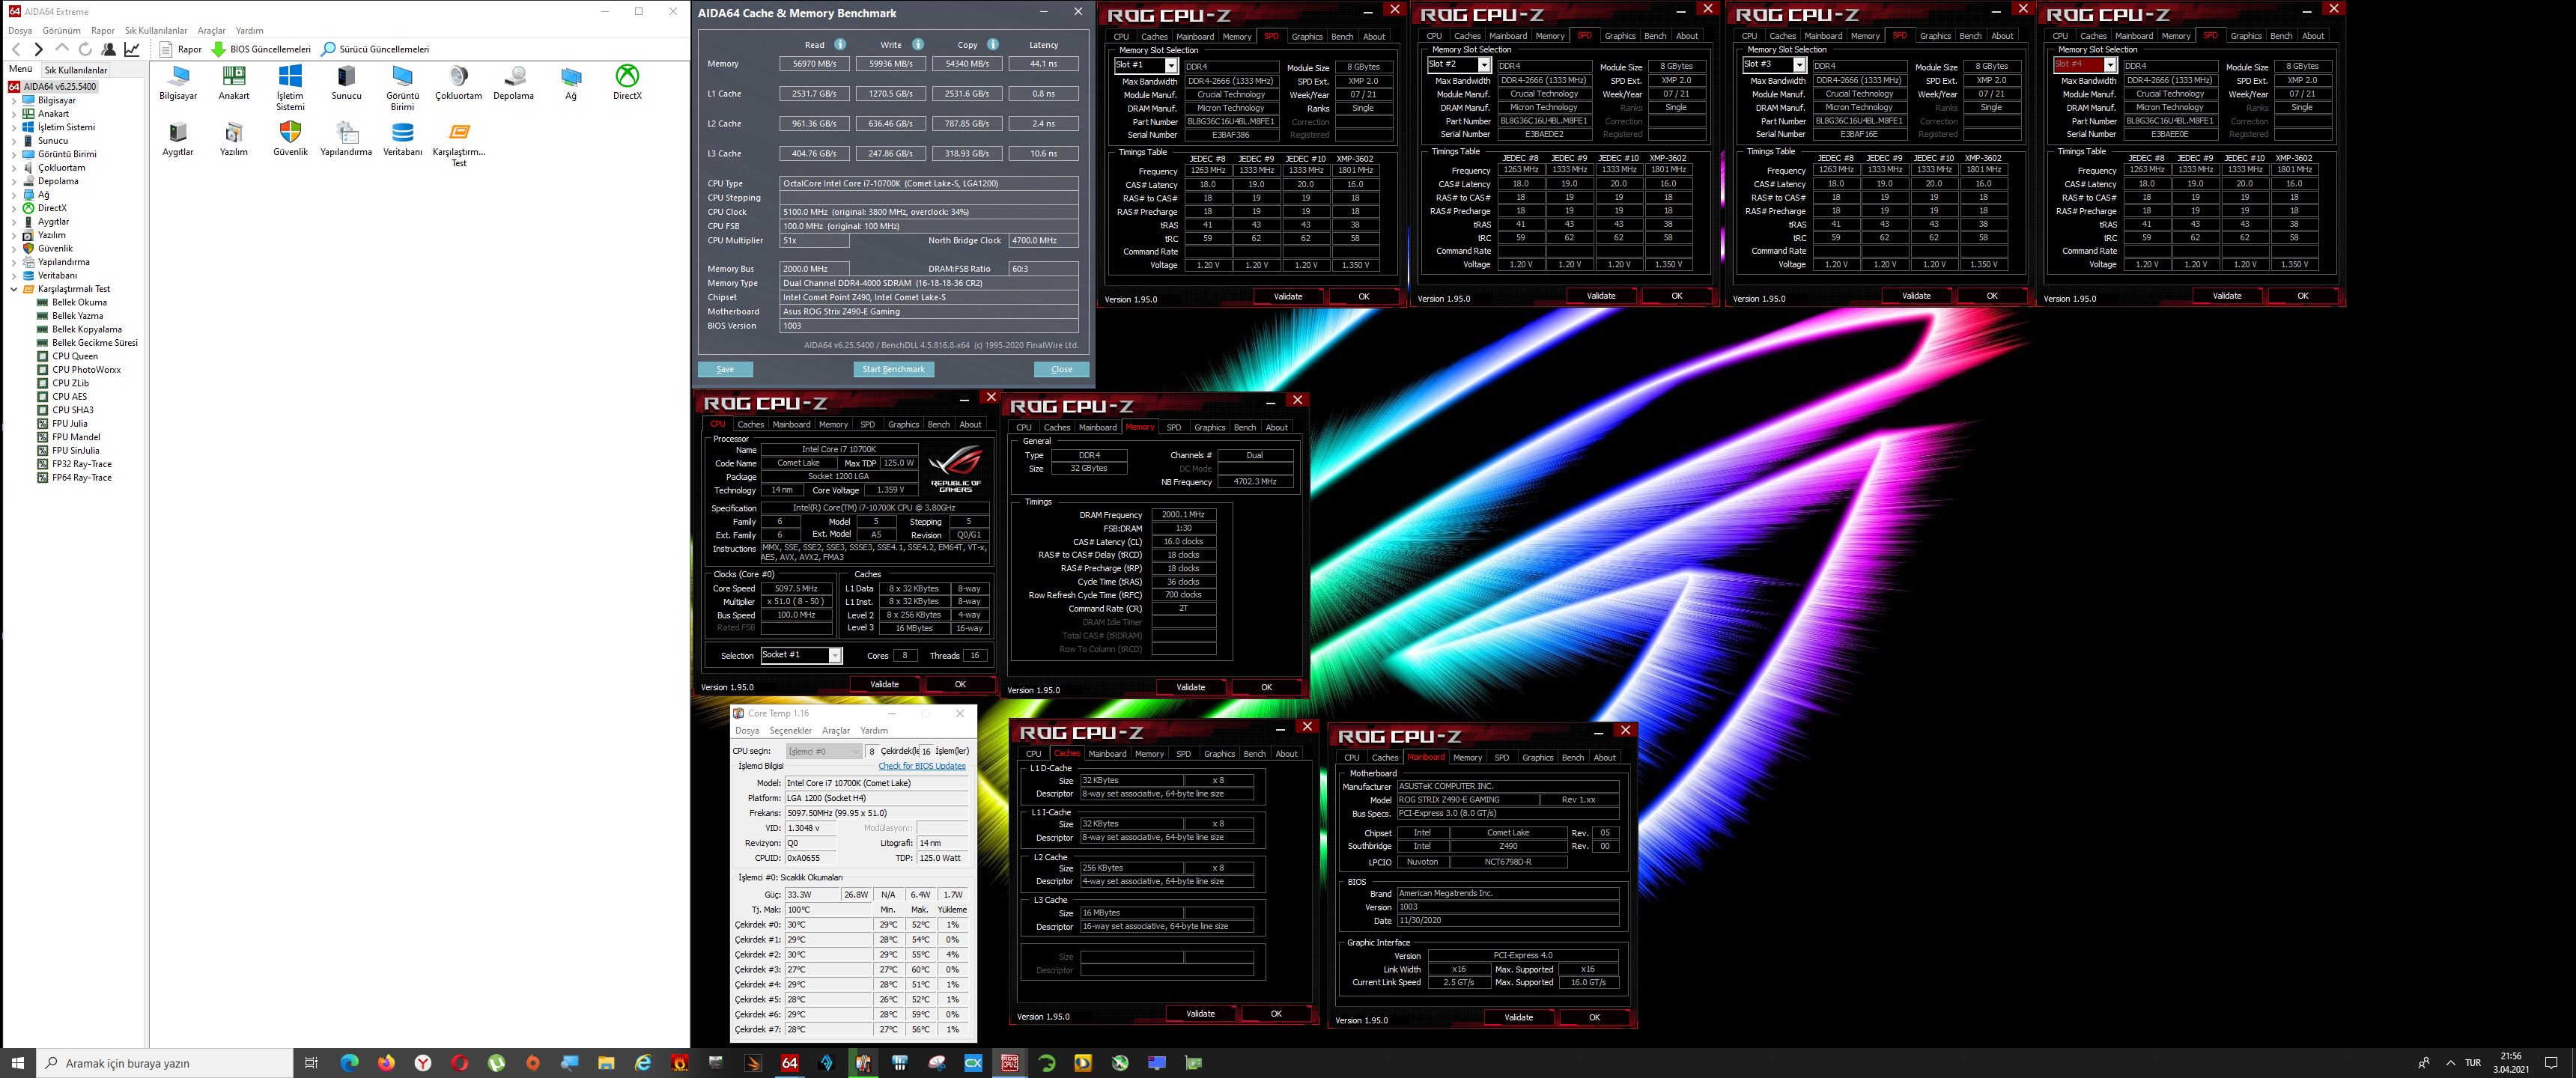
Task: Select SPD tab in CPU-Z Caches window
Action: point(1183,754)
